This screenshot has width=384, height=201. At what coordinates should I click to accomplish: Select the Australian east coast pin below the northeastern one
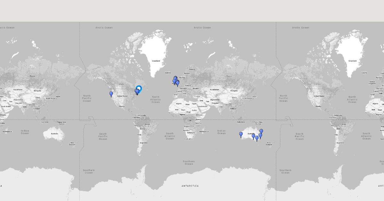[x=260, y=136]
